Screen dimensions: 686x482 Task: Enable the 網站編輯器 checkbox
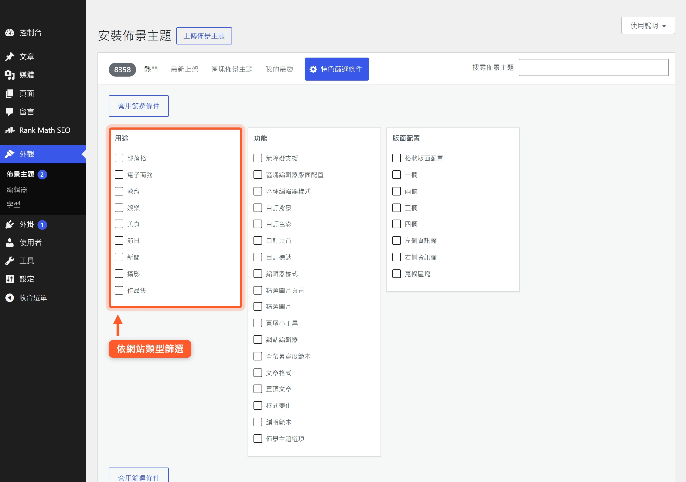point(258,340)
